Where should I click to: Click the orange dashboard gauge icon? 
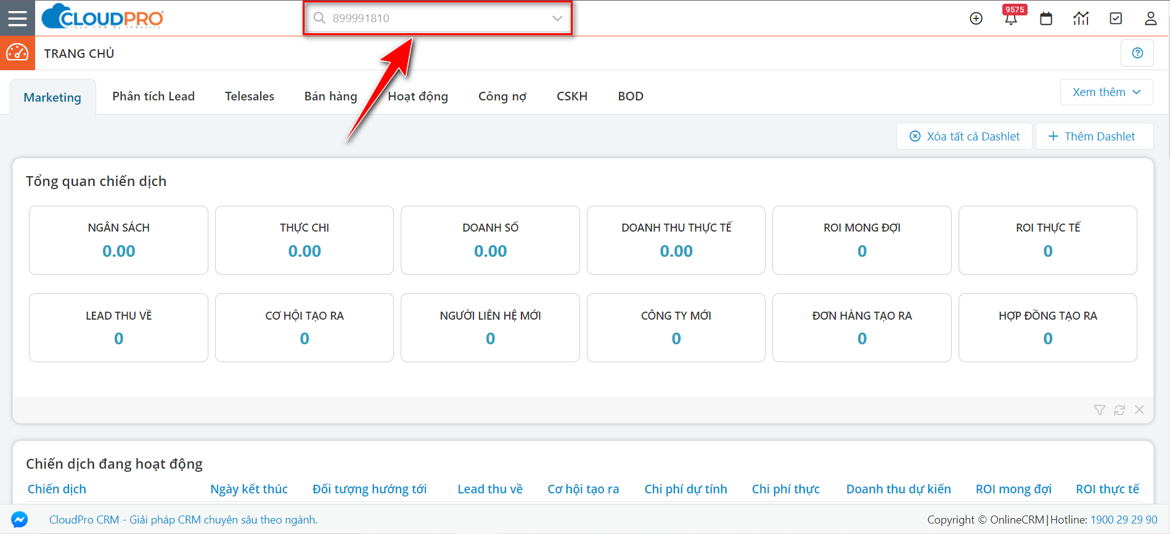(17, 53)
